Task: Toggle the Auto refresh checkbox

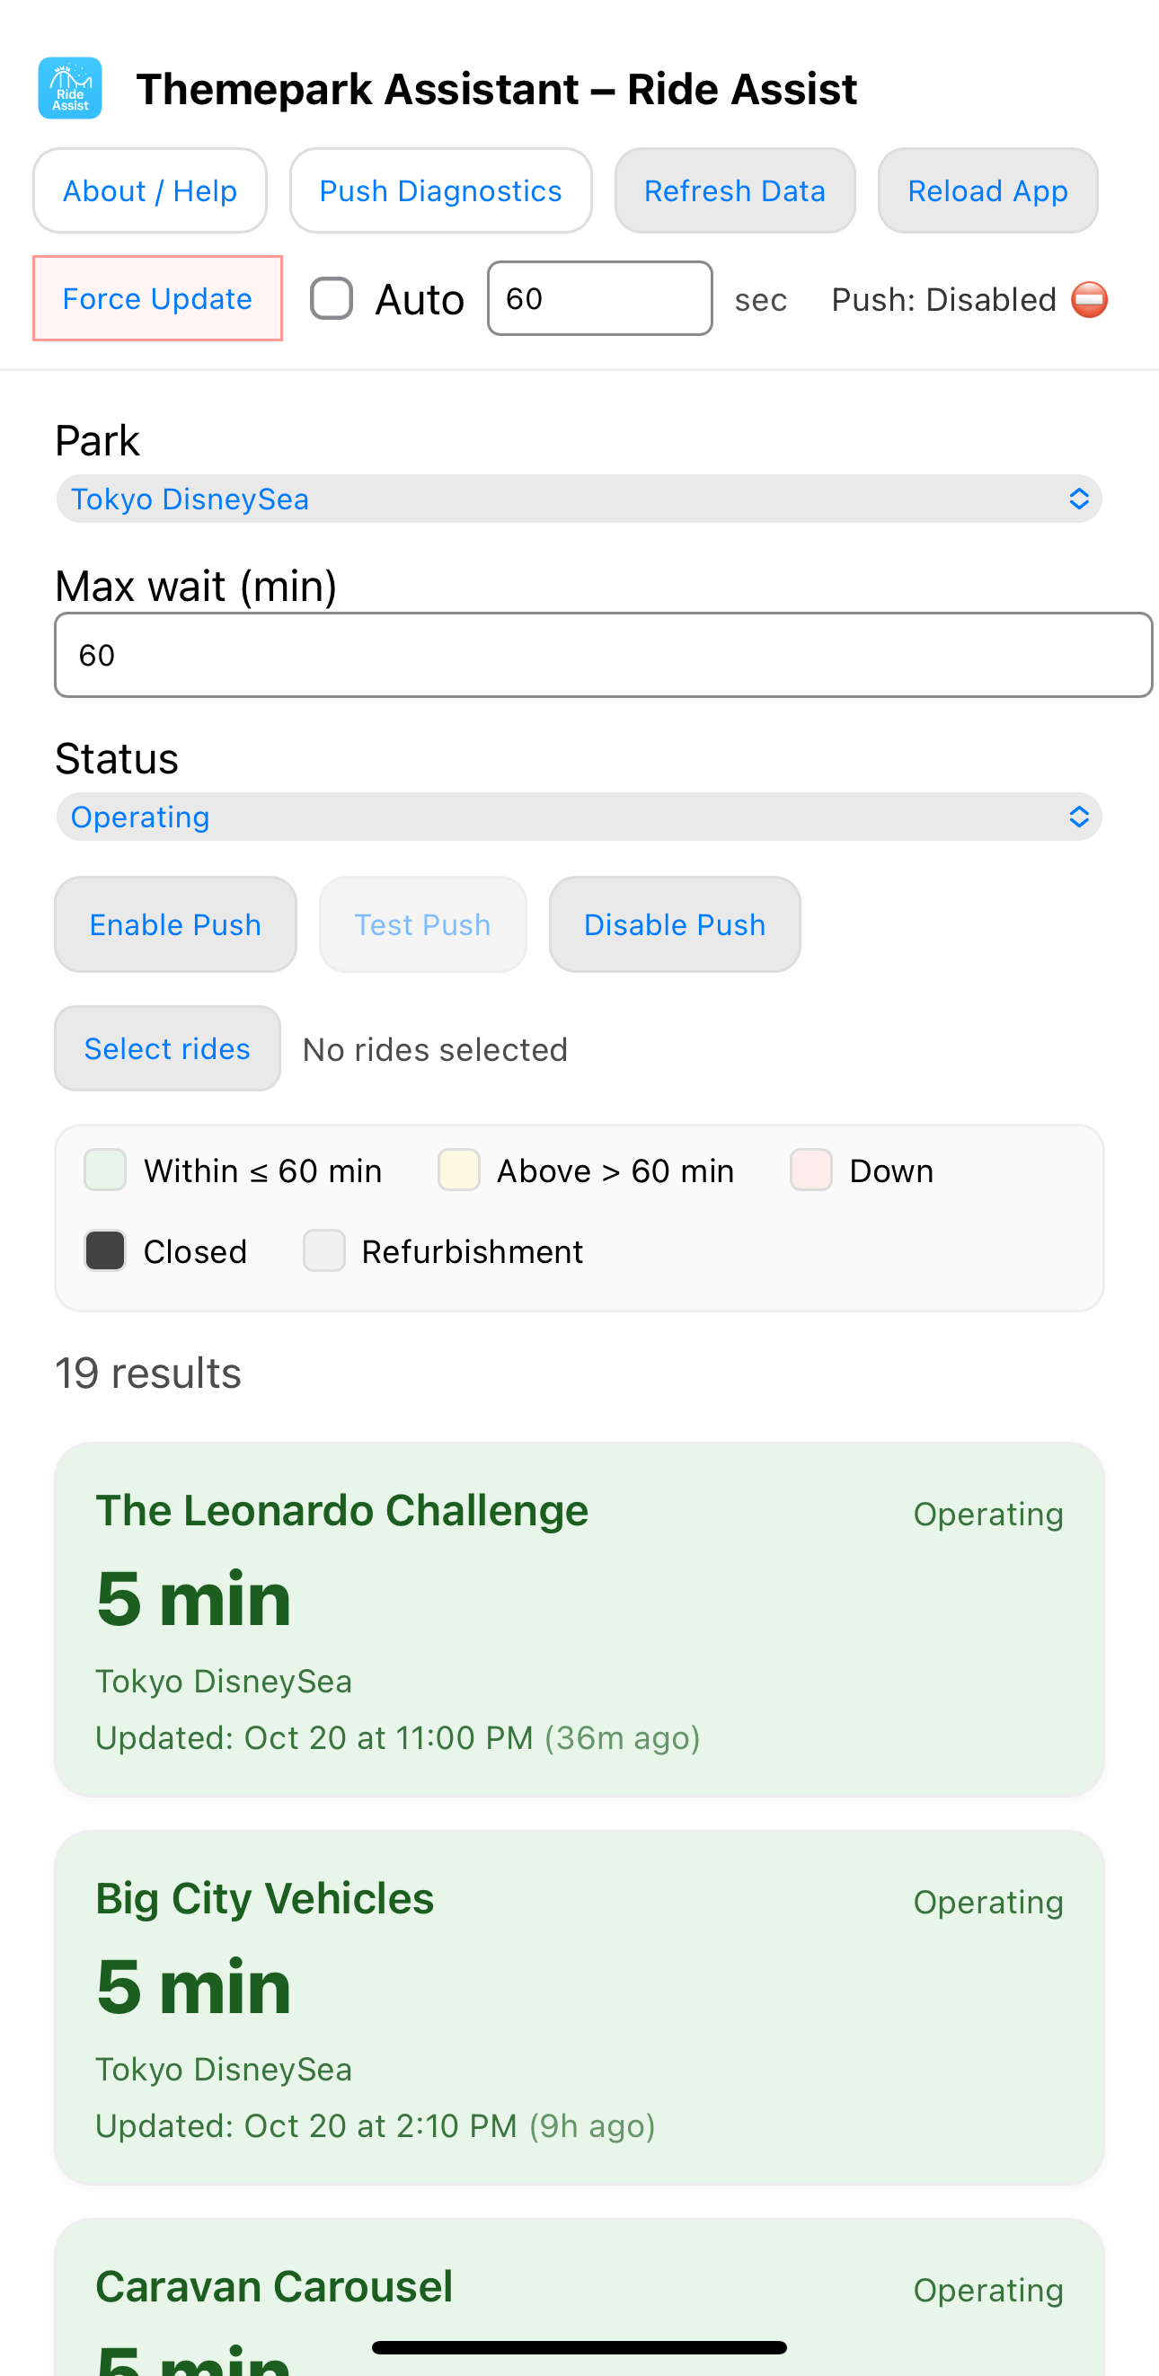Action: 332,299
